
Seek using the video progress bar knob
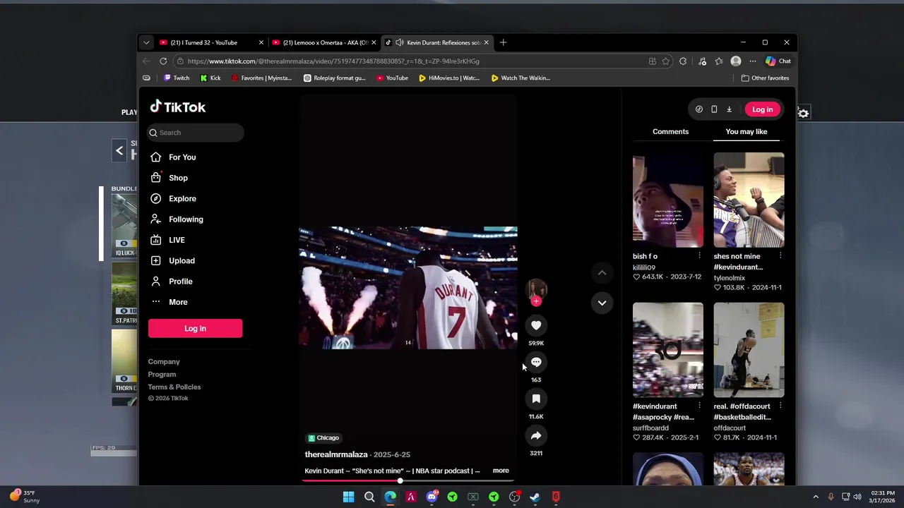pos(400,480)
